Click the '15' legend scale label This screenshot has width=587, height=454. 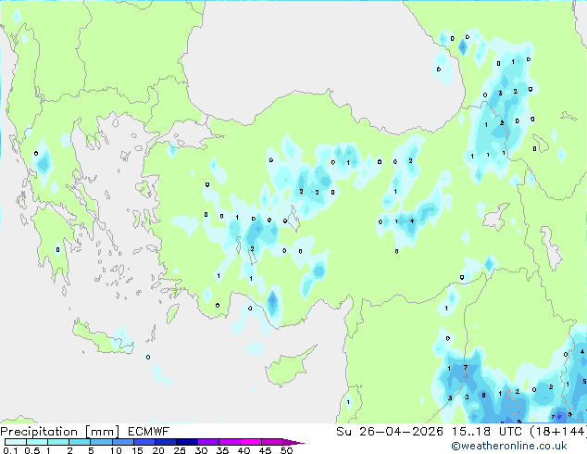137,450
